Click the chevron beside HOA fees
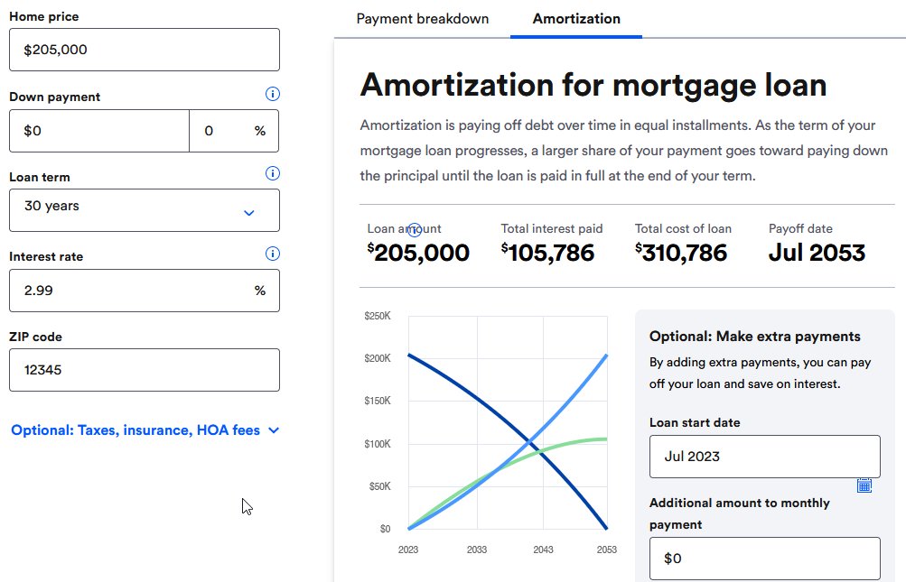Viewport: 906px width, 582px height. point(274,430)
